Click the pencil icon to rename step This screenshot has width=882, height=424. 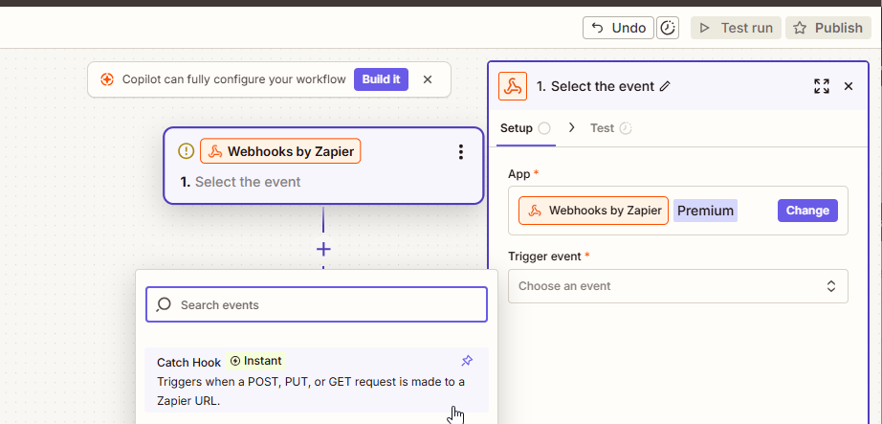click(x=666, y=86)
